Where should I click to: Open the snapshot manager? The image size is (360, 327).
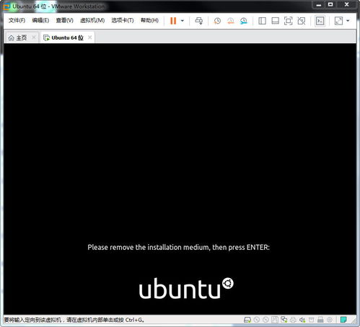point(244,21)
